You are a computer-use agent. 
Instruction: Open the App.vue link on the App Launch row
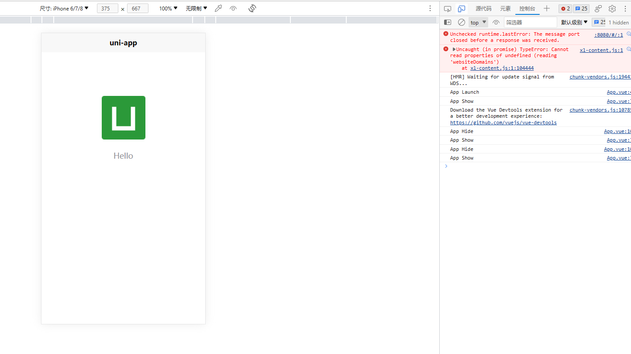[x=619, y=92]
